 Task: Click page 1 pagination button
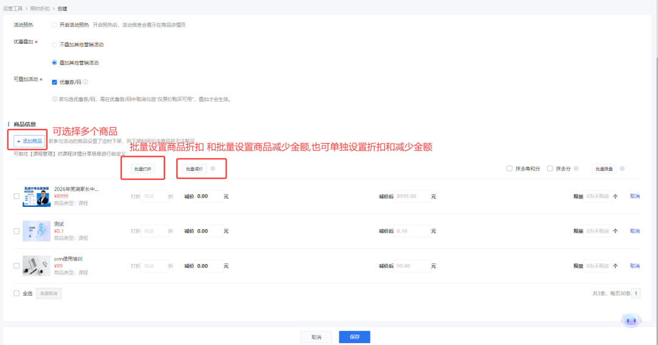coord(635,293)
